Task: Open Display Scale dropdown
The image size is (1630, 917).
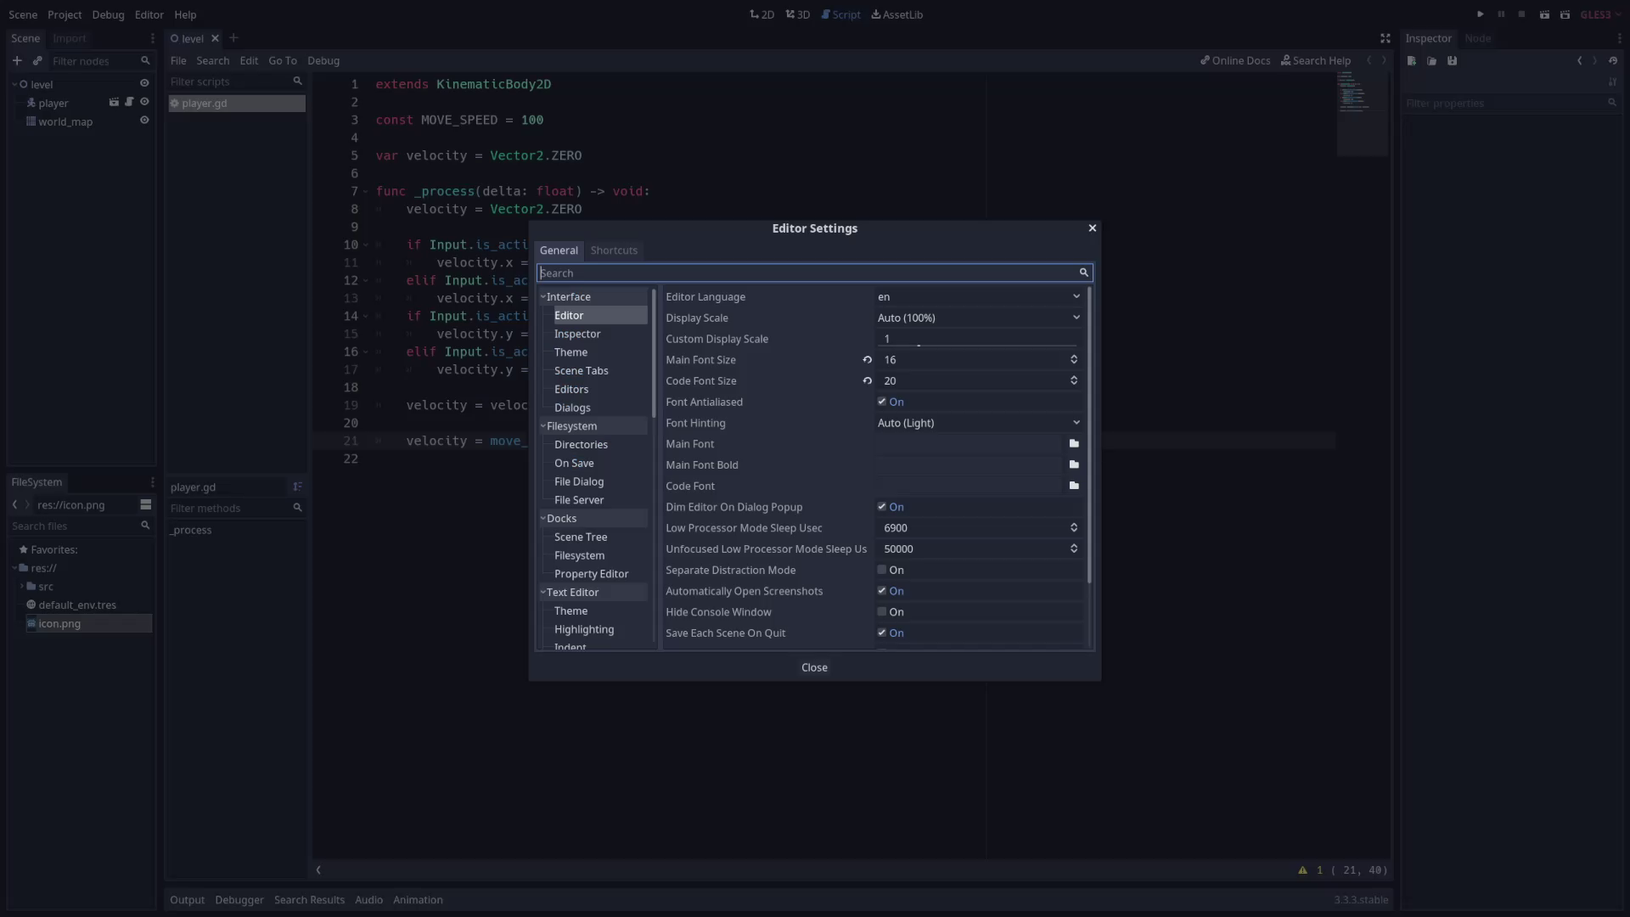Action: click(979, 318)
